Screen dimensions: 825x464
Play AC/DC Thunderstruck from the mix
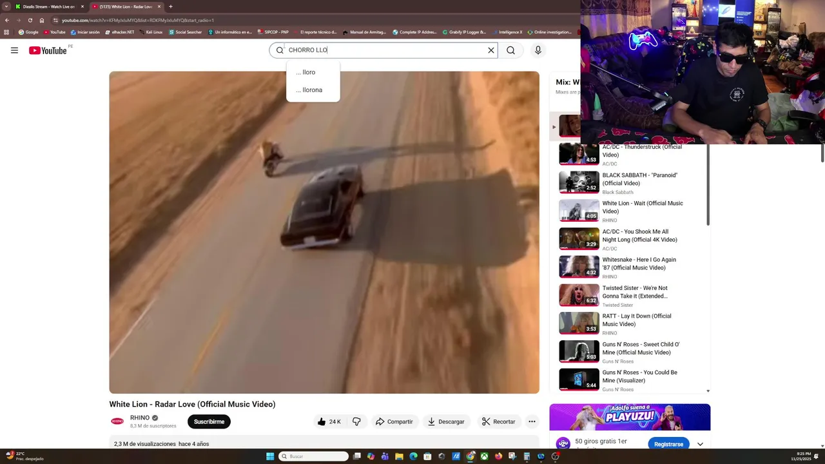[x=579, y=155]
